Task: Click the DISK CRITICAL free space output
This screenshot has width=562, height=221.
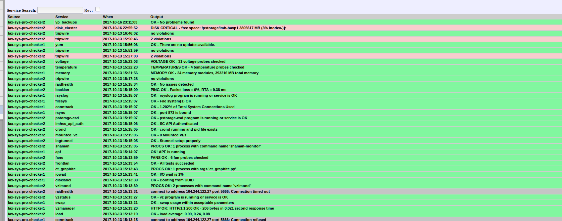Action: pyautogui.click(x=218, y=28)
